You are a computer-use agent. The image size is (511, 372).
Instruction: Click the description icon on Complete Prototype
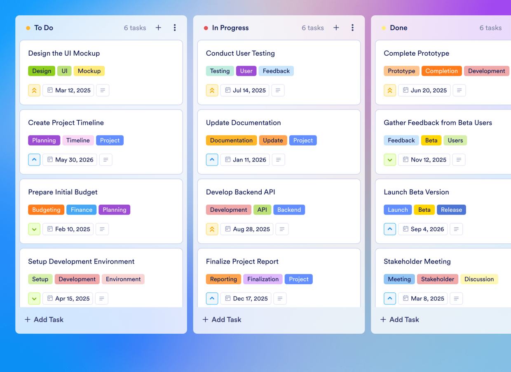pos(459,90)
